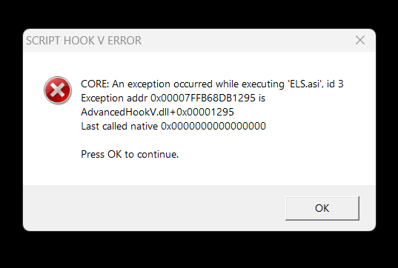The image size is (398, 268).
Task: Select the SCRIPT HOOK V ERROR title text
Action: point(84,41)
